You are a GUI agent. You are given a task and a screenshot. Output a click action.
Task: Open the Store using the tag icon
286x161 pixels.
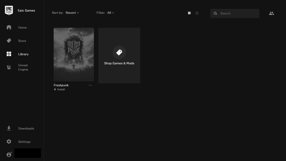pos(9,41)
